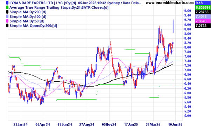211x128 pixels.
Task: Select the Simple MA-Open:Dy:200:[d] label
Action: (33, 26)
